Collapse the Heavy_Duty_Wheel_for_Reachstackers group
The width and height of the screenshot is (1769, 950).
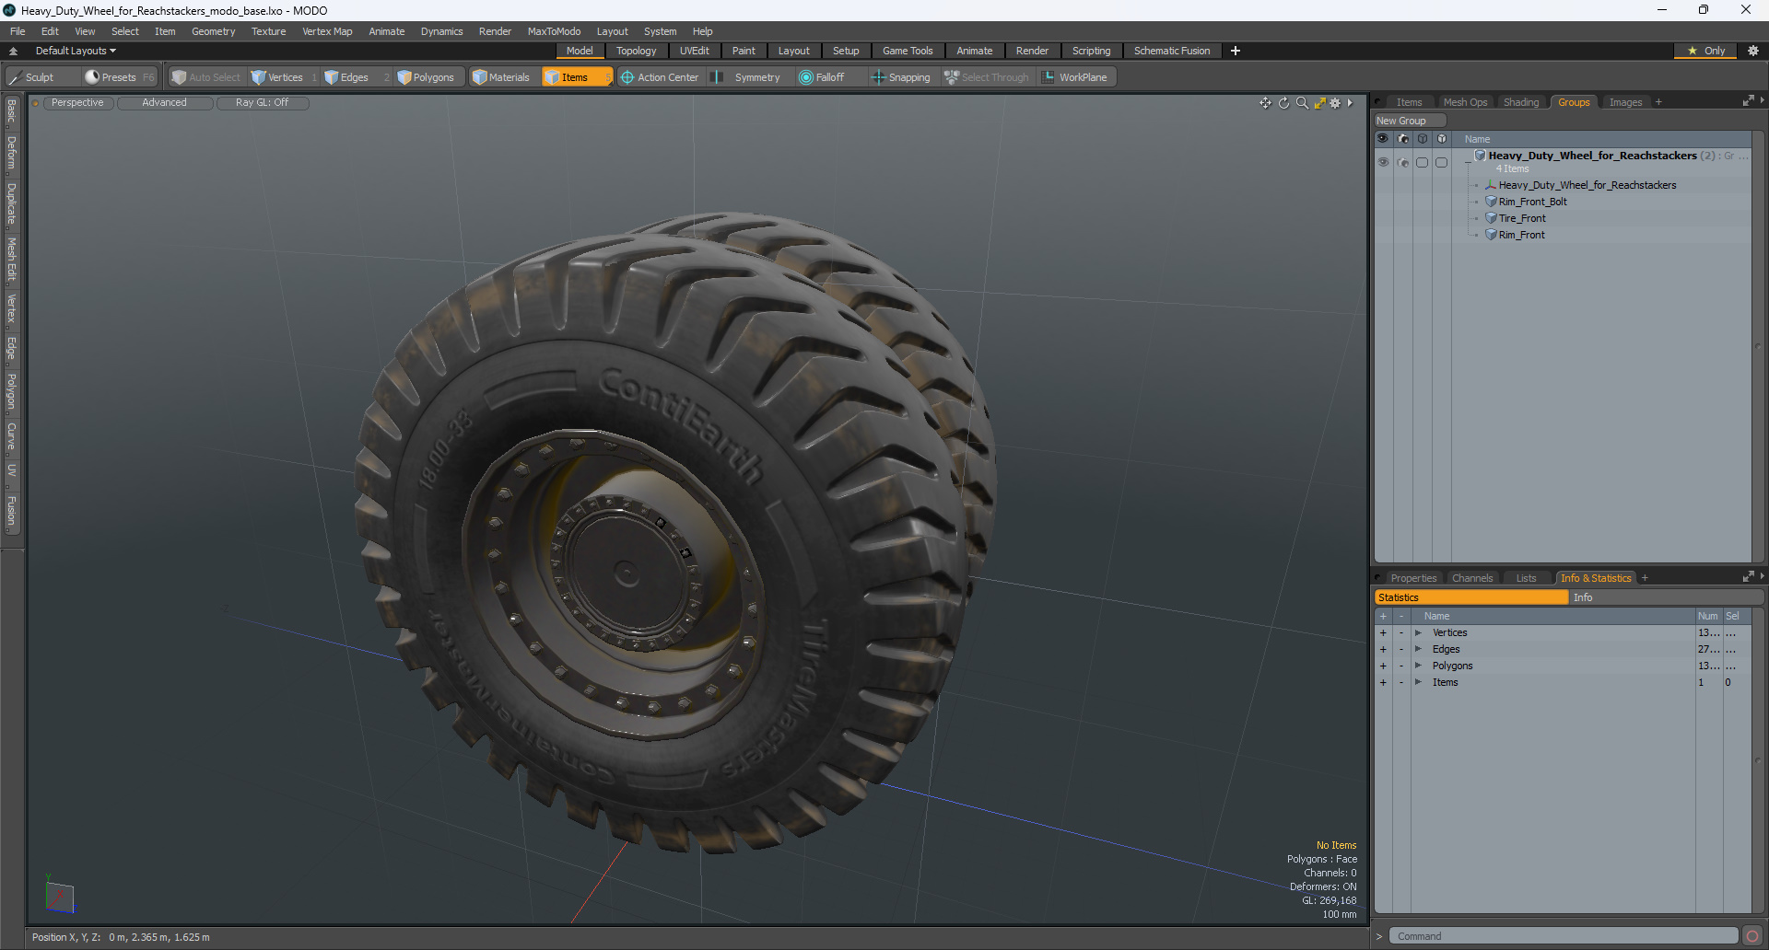tap(1467, 162)
